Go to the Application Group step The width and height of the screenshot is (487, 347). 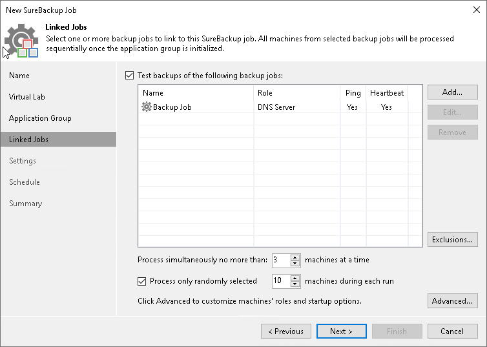pyautogui.click(x=40, y=118)
